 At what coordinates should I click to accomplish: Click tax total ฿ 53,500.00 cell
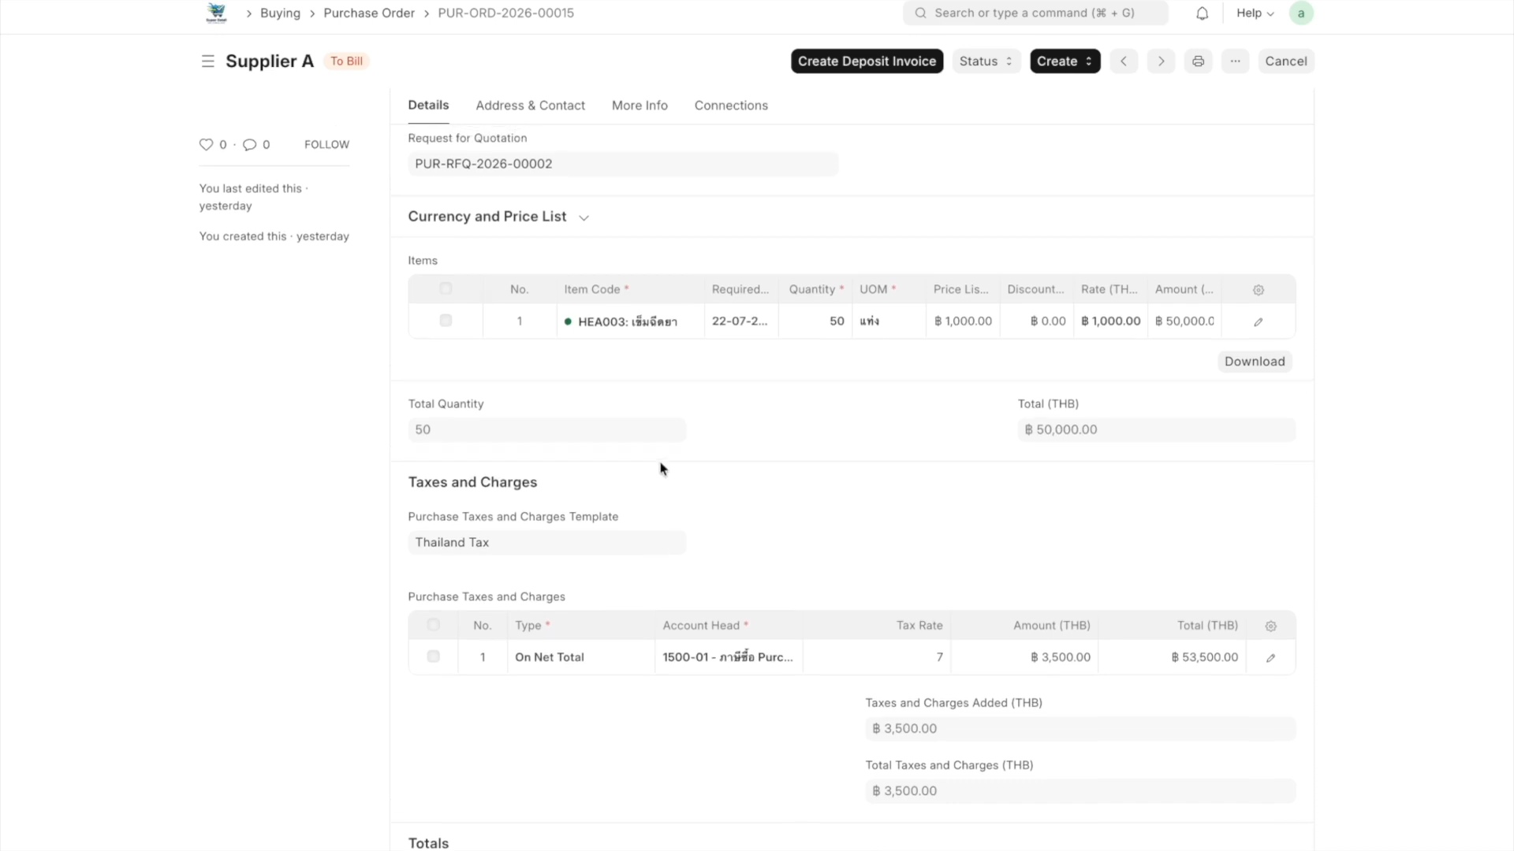point(1172,657)
